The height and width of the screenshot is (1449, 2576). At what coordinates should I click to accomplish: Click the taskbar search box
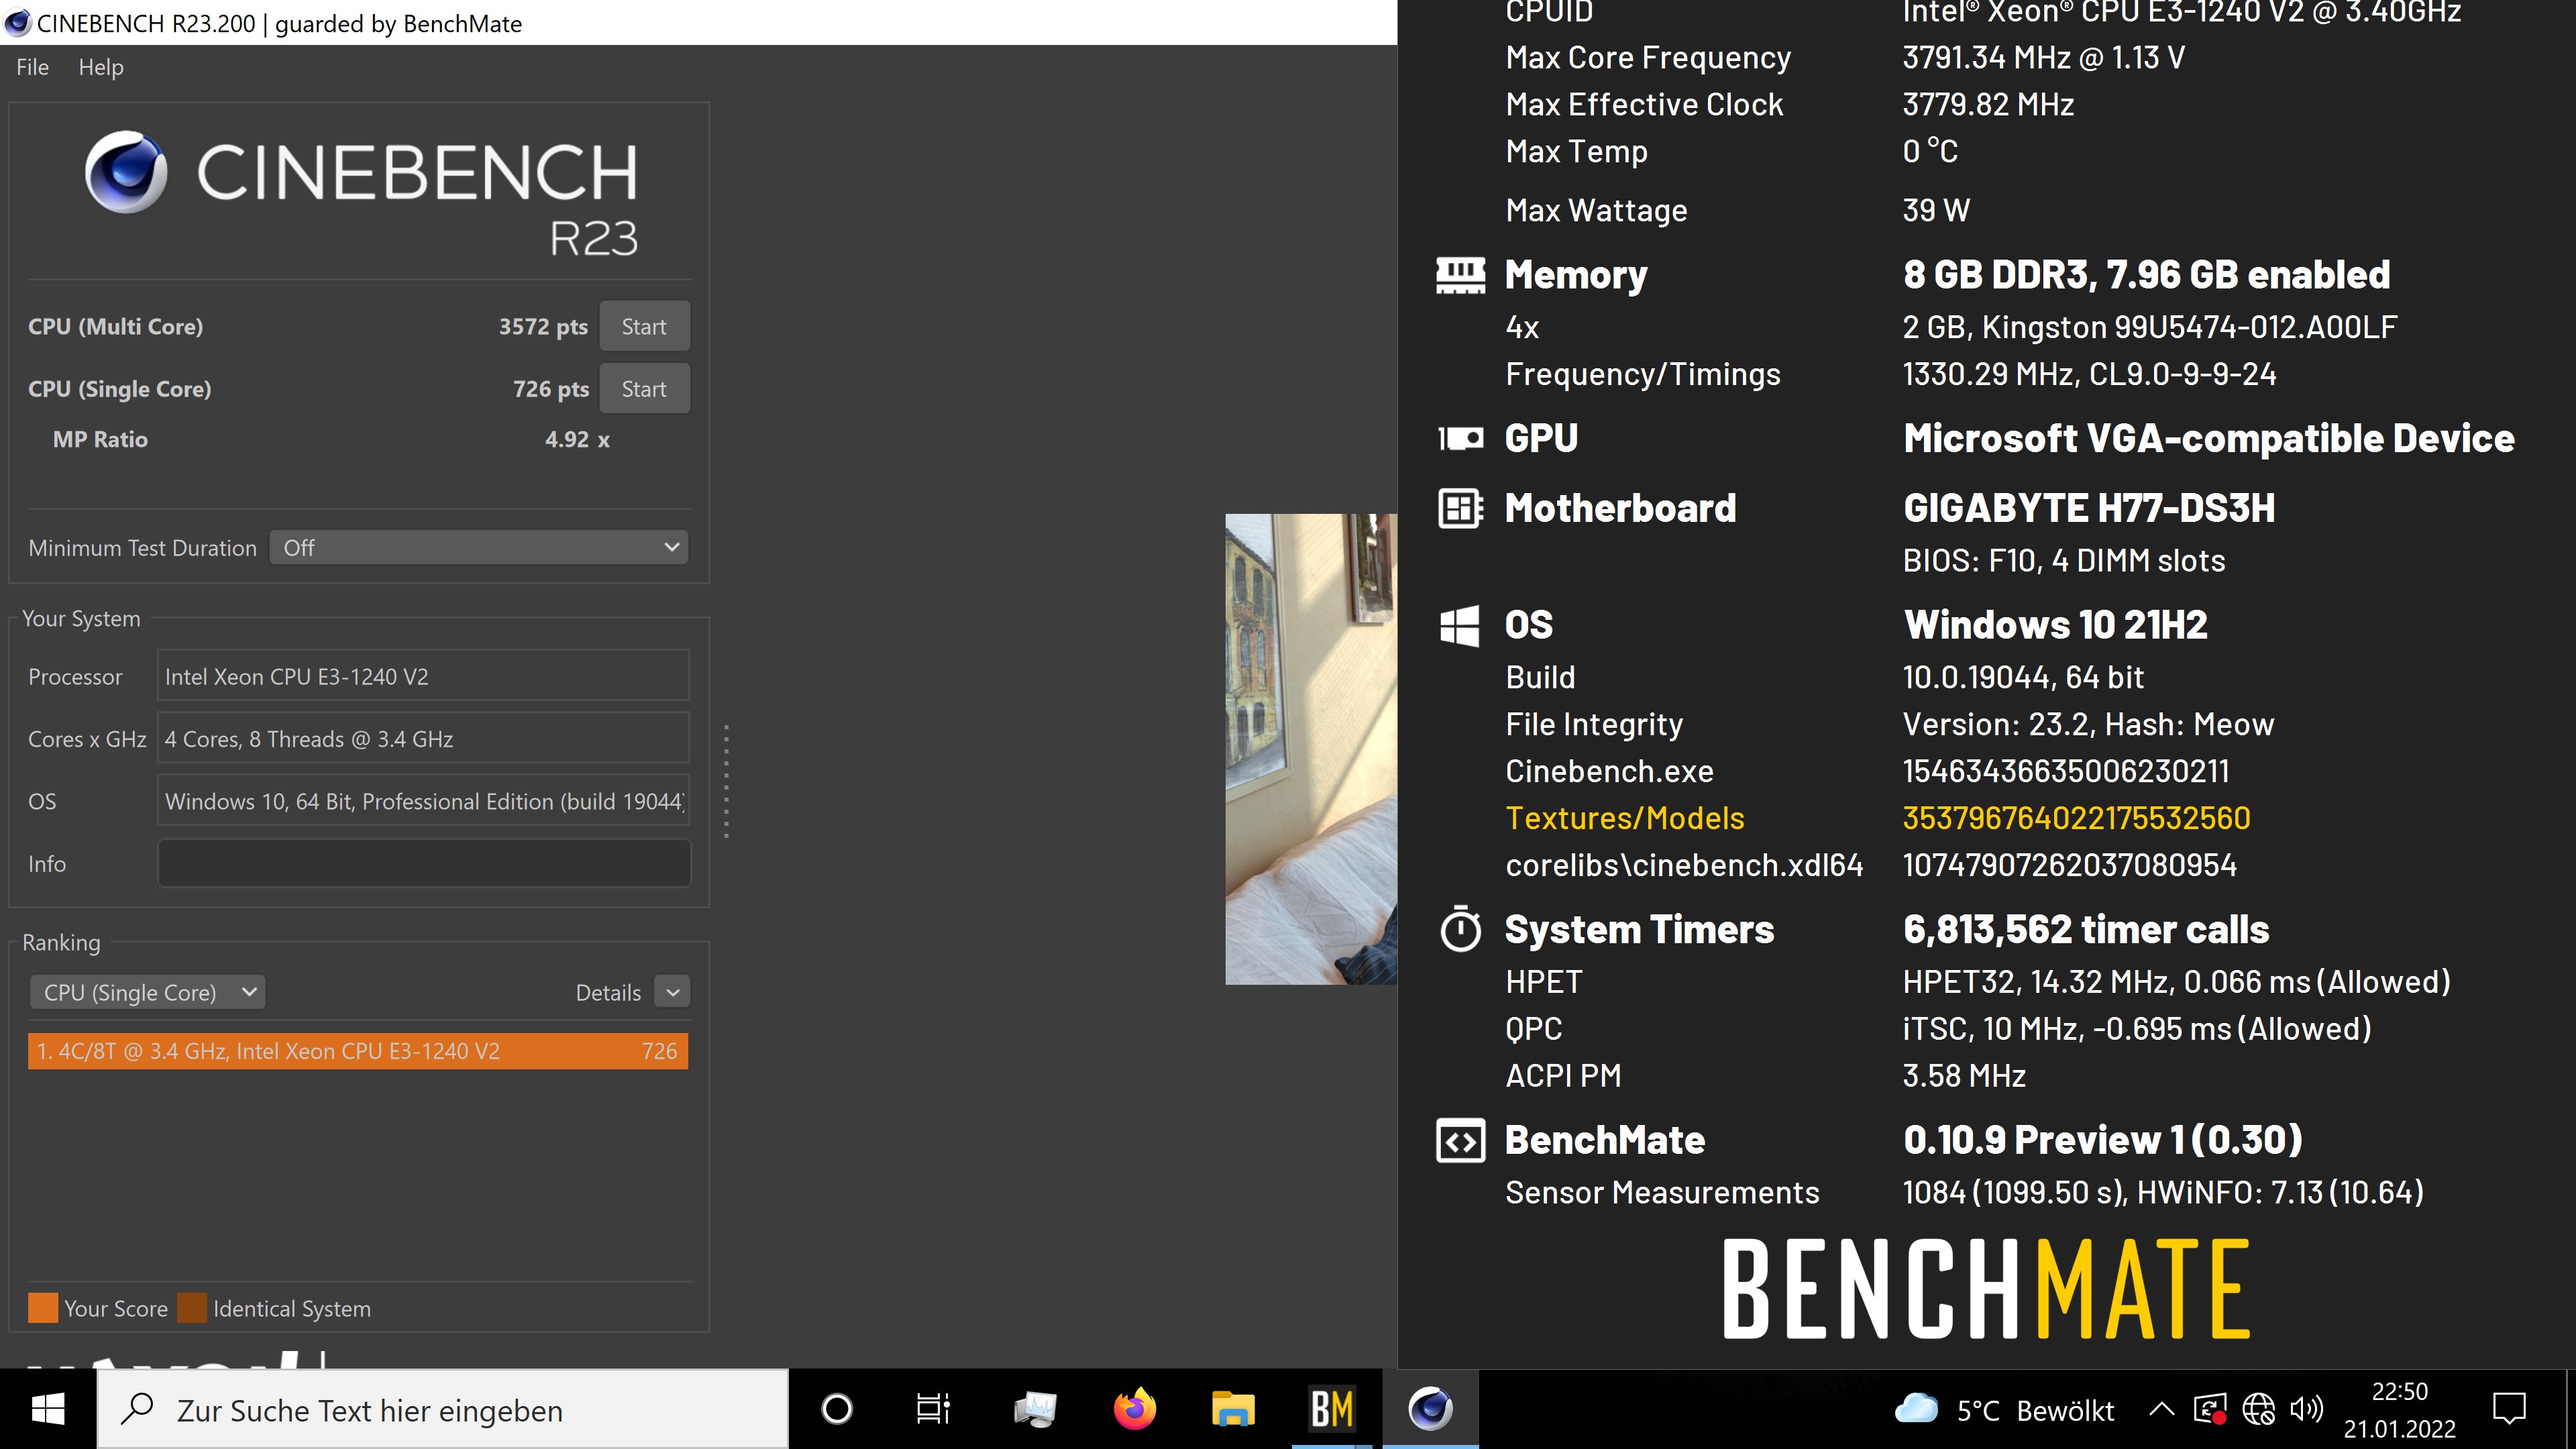pos(443,1409)
